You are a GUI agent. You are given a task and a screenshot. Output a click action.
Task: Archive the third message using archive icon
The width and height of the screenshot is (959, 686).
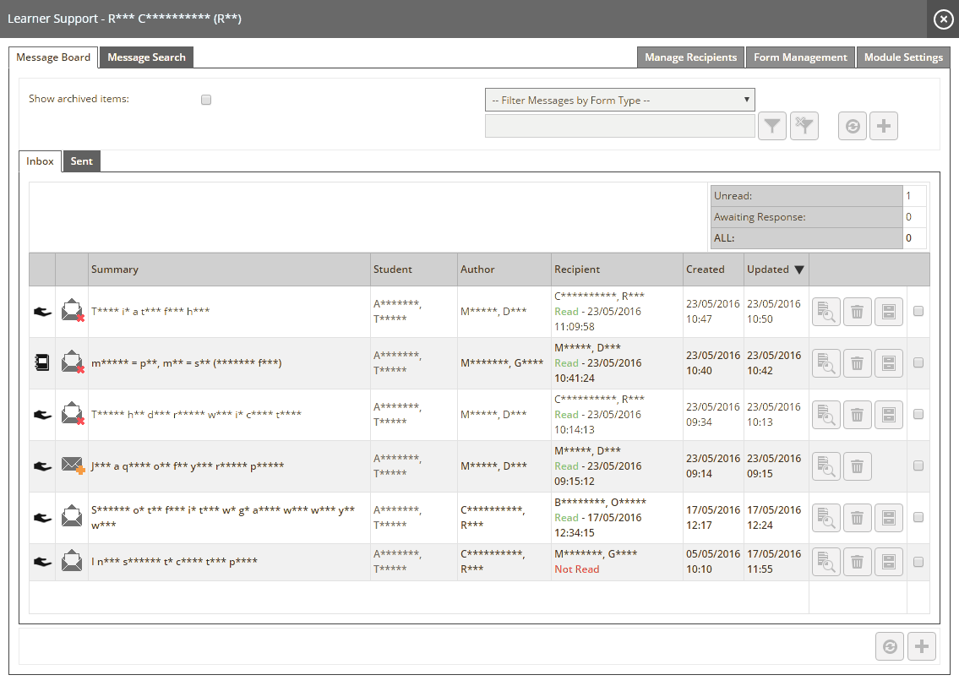(888, 415)
